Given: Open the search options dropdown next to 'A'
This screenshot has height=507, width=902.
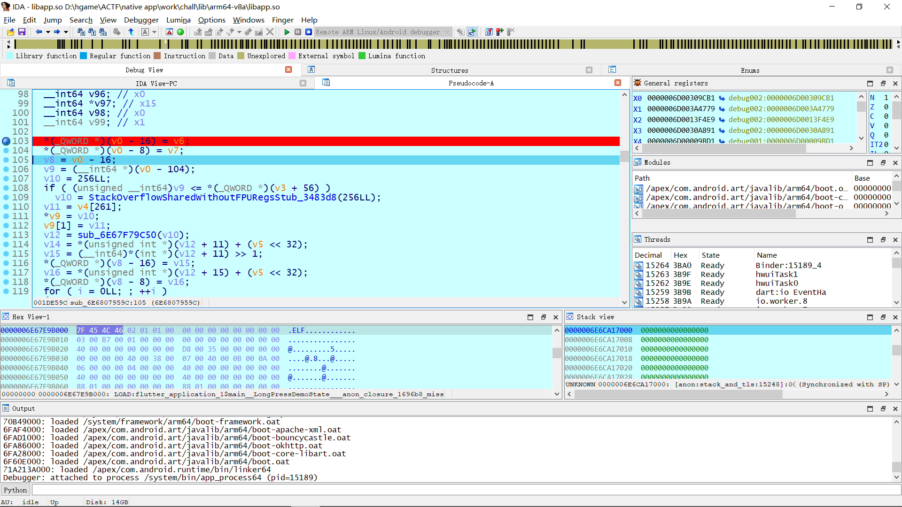Looking at the screenshot, I should [x=154, y=32].
